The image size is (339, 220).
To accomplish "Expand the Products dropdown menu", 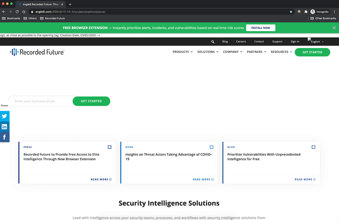I will (183, 52).
